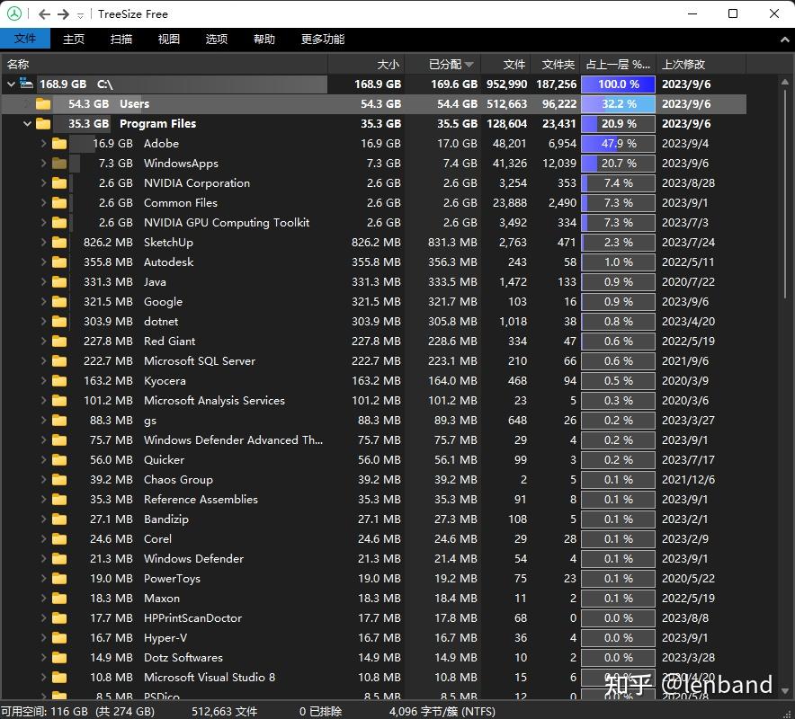Viewport: 795px width, 719px height.
Task: Expand the Java folder
Action: tap(43, 281)
